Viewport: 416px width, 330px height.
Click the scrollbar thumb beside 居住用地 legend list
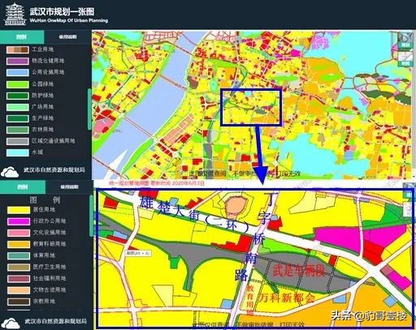pyautogui.click(x=91, y=216)
